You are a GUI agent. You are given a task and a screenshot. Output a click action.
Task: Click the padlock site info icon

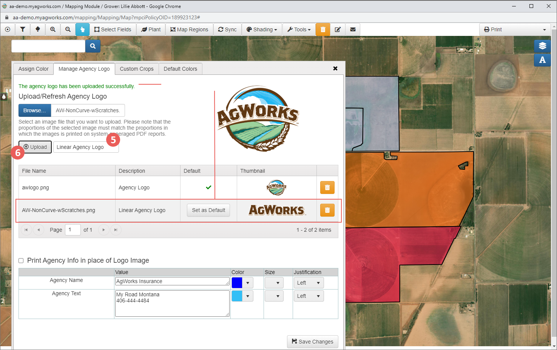(6, 17)
